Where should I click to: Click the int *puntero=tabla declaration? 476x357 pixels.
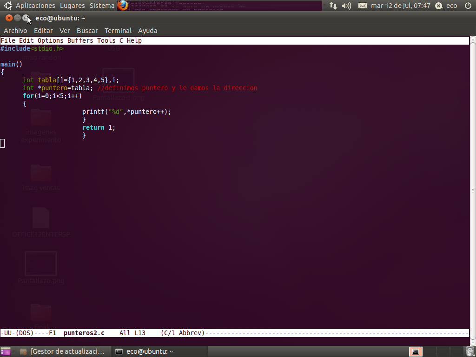[58, 88]
